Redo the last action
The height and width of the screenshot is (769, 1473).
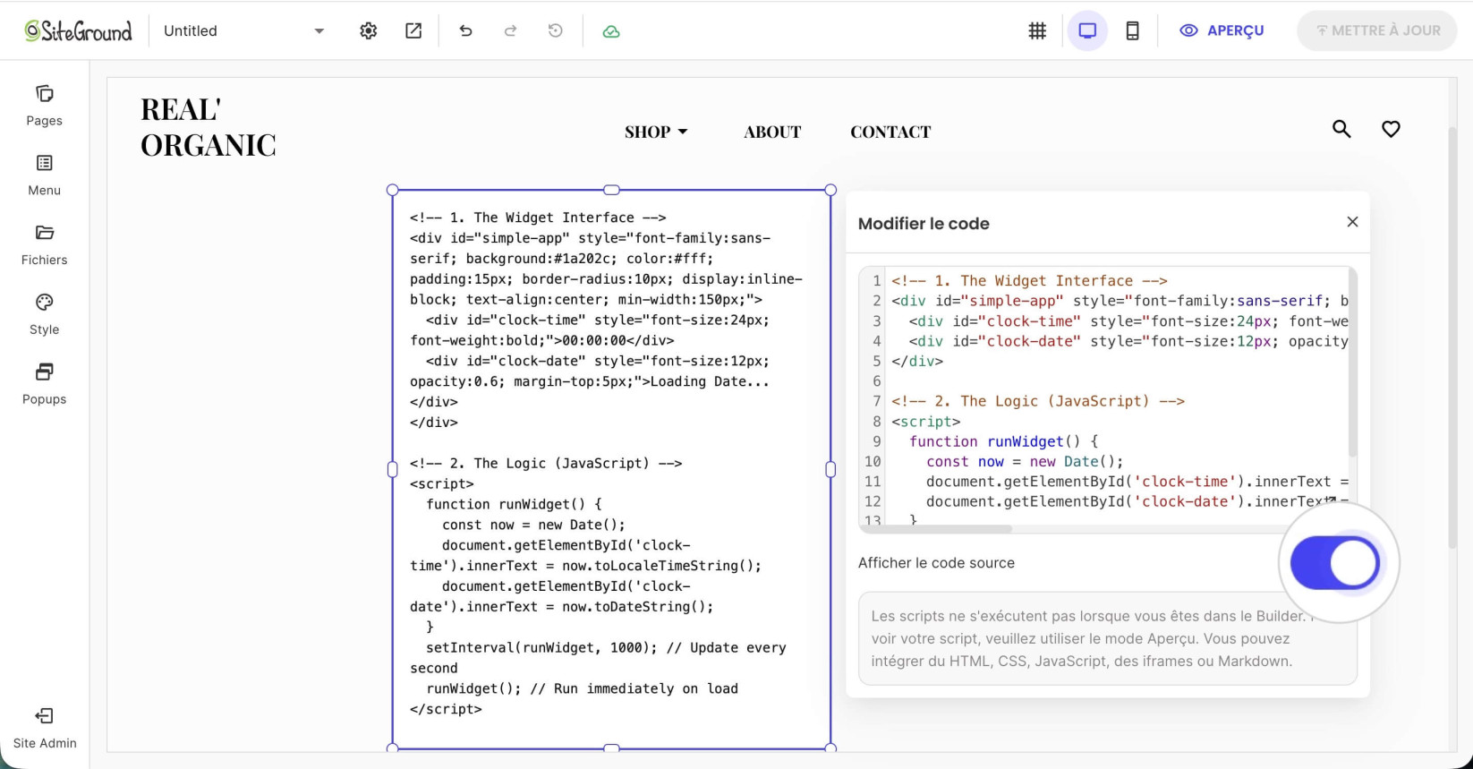[510, 30]
